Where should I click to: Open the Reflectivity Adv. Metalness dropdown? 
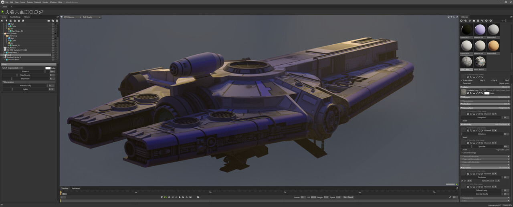point(502,124)
